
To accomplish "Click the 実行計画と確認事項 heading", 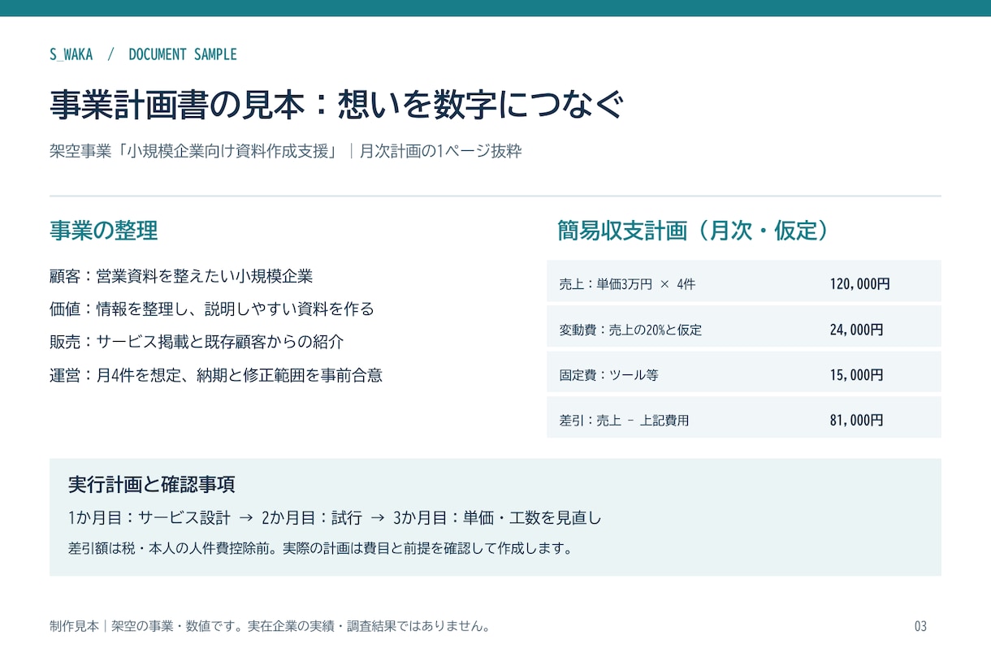I will pos(152,485).
